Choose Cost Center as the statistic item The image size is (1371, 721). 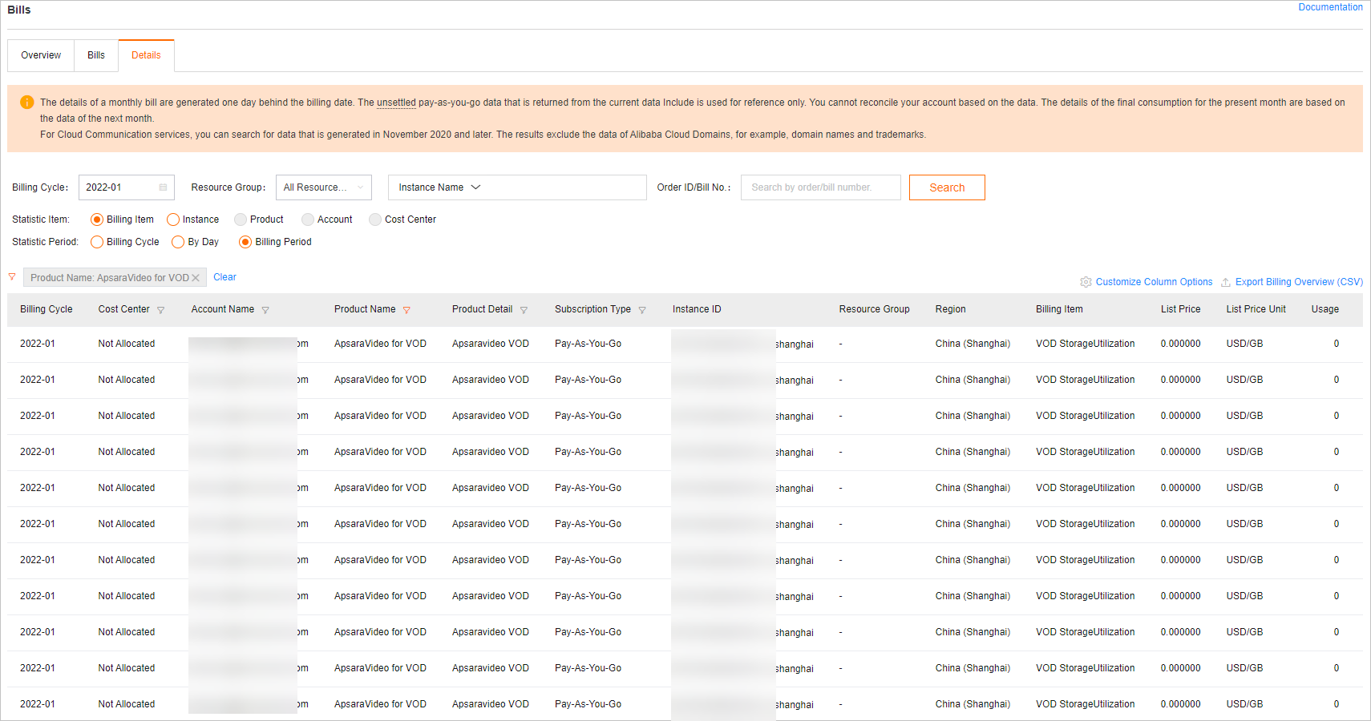pos(375,219)
